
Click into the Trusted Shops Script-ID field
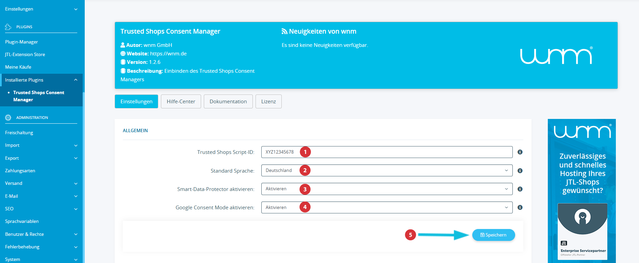pos(387,152)
